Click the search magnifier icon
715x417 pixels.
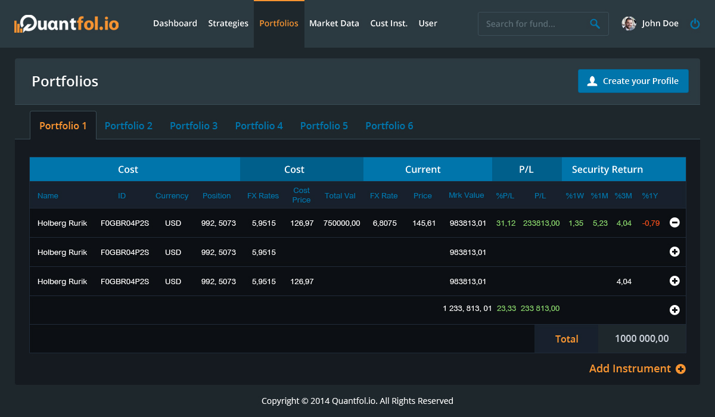coord(595,24)
